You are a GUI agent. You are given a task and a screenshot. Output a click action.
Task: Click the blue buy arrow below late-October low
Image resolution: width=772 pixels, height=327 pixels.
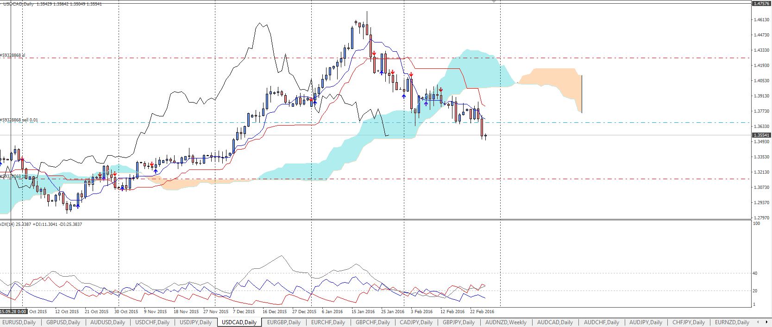point(122,188)
